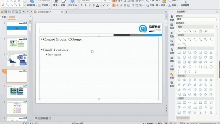The width and height of the screenshot is (220, 124).
Task: Open the 定位到 线条 combo box
Action: pos(197,19)
